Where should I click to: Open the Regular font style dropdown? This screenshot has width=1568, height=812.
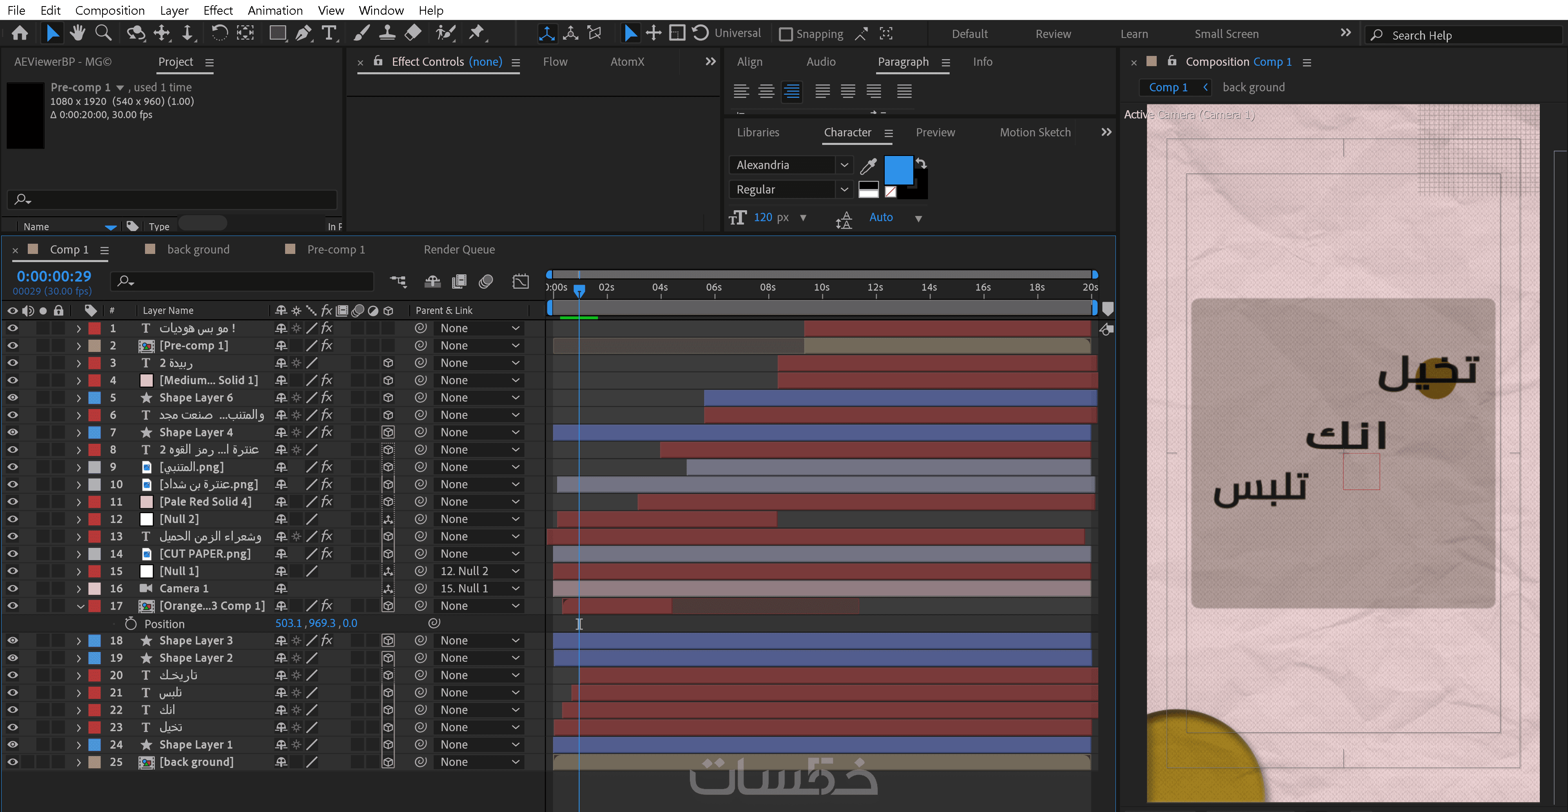pyautogui.click(x=844, y=189)
